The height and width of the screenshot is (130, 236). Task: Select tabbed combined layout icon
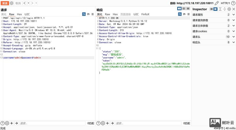coord(188,9)
